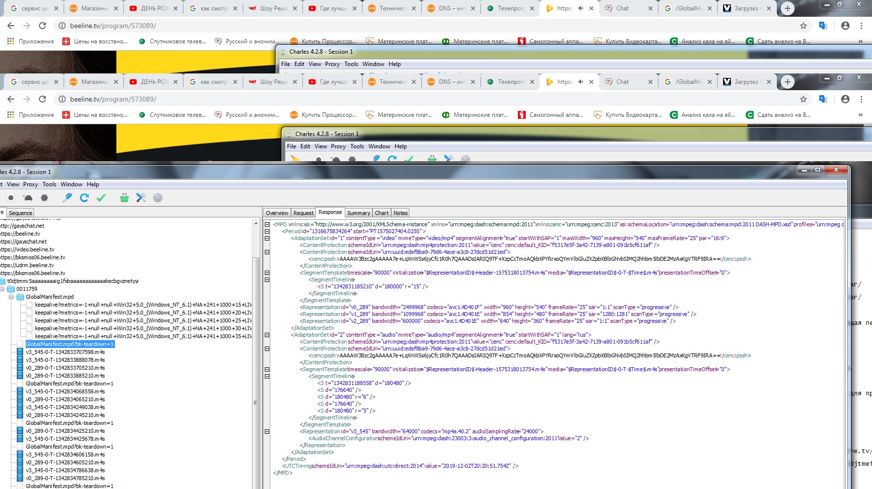Click the folder icon beside 0011759
The image size is (872, 489).
[x=11, y=289]
